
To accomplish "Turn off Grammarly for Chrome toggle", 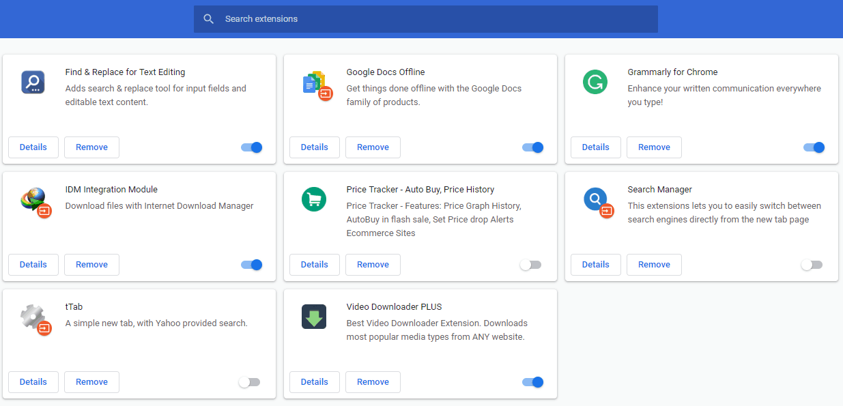I will (x=814, y=147).
